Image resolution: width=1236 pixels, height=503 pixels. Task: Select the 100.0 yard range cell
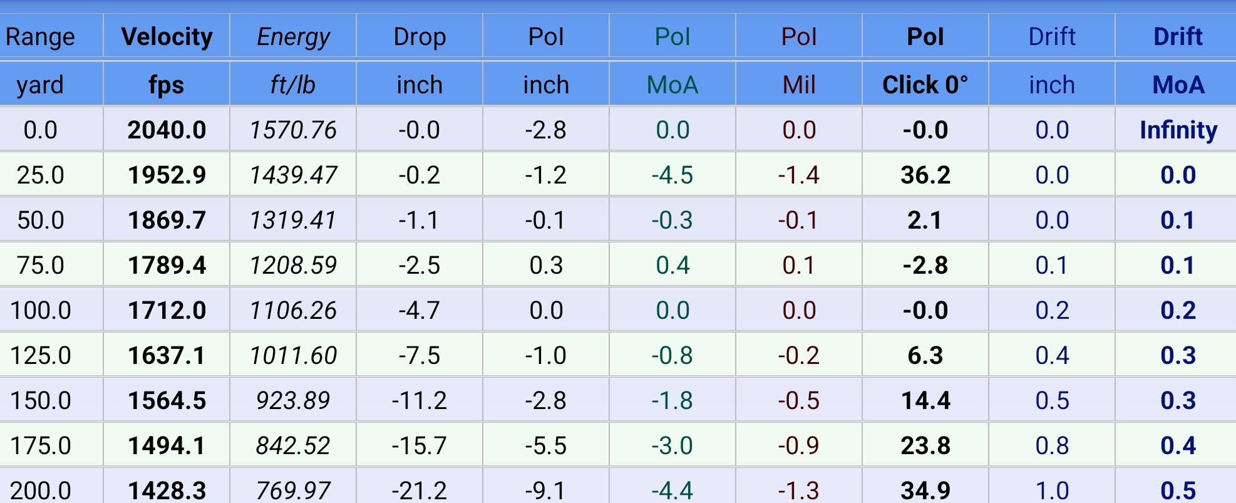pyautogui.click(x=41, y=310)
